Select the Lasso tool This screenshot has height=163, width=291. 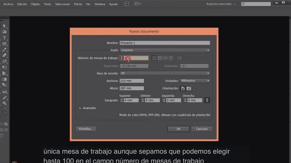[5, 32]
